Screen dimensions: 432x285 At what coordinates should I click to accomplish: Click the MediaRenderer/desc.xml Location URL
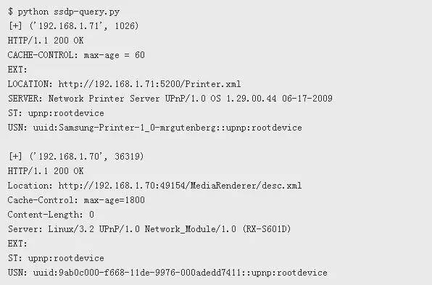[x=180, y=185]
